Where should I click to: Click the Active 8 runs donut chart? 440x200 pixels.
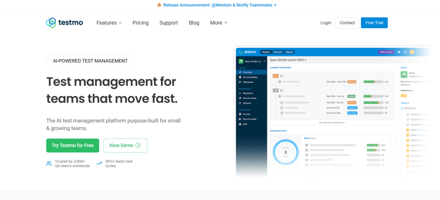(x=285, y=152)
